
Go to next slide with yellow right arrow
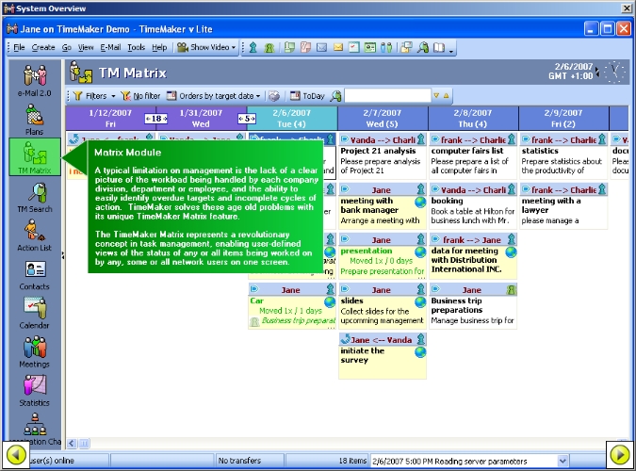pos(620,455)
